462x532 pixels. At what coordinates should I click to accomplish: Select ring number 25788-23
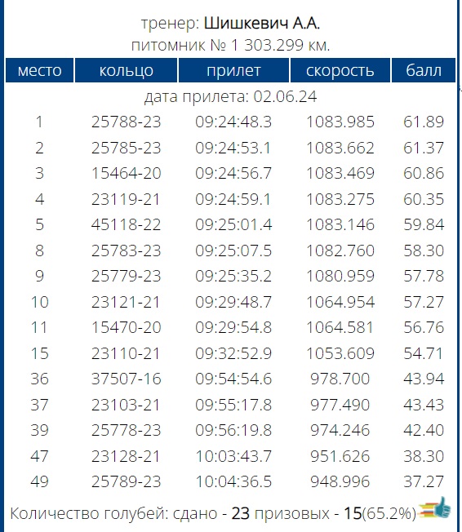click(x=126, y=122)
